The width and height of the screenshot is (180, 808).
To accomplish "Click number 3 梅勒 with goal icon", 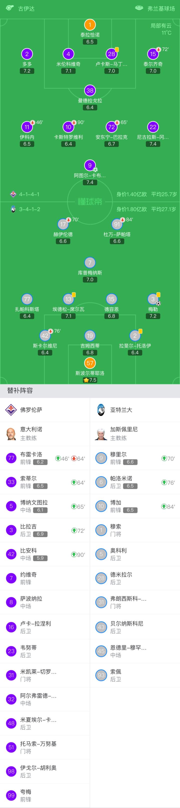I will (153, 299).
